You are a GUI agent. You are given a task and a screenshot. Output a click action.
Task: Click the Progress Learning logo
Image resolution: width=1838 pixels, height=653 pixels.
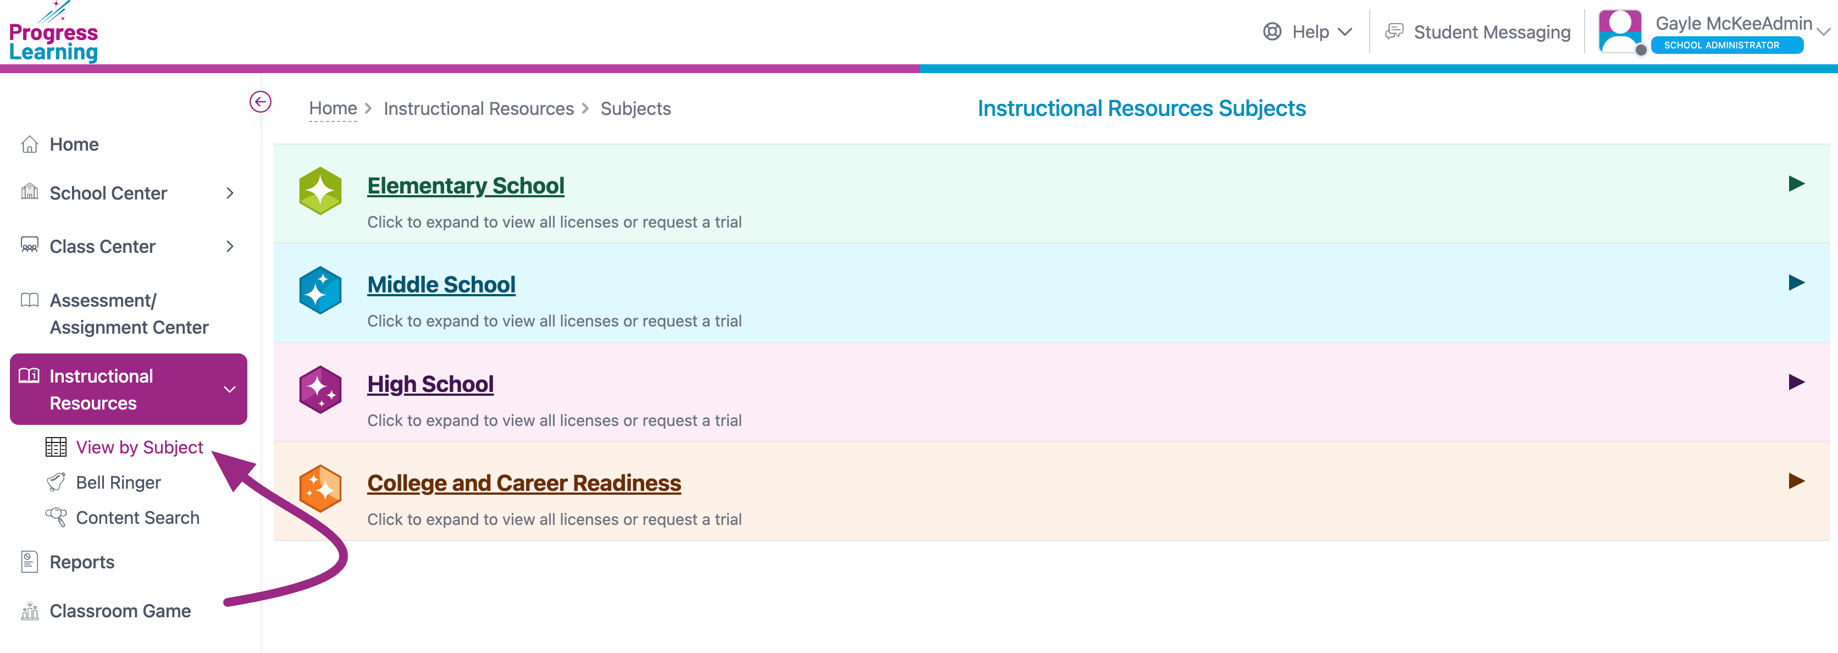click(53, 34)
